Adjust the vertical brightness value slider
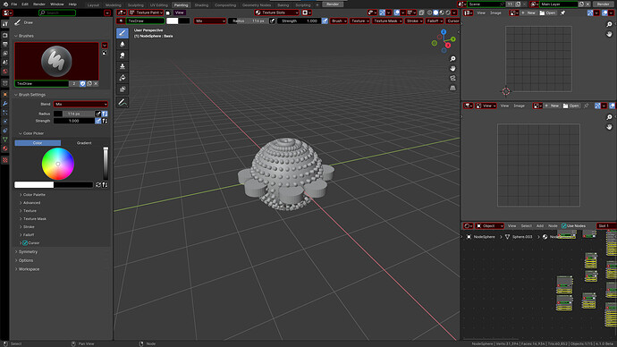Image resolution: width=617 pixels, height=347 pixels. (x=106, y=164)
